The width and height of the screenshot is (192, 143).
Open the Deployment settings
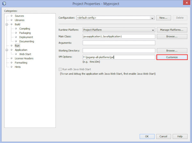click(26, 37)
